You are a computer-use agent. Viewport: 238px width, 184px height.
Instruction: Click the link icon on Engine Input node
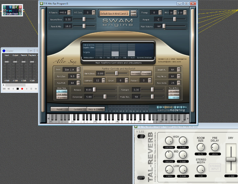(4, 7)
